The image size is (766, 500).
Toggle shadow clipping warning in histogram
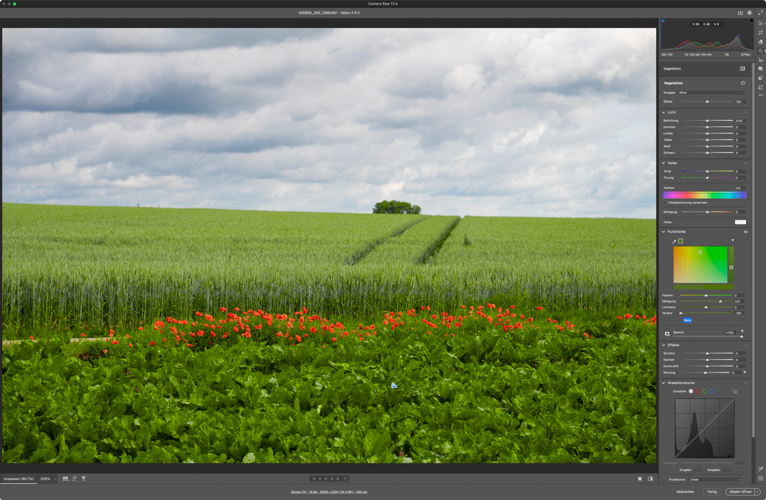click(663, 21)
